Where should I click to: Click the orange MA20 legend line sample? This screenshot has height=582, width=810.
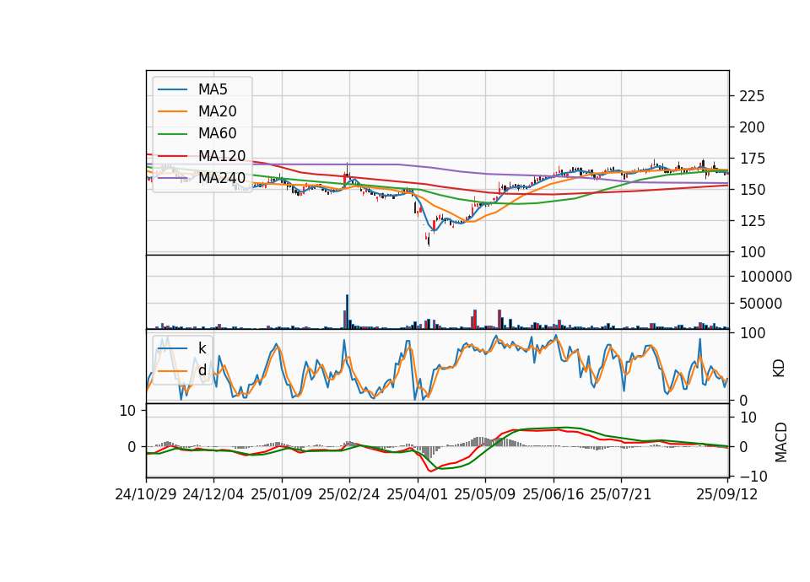tap(172, 111)
